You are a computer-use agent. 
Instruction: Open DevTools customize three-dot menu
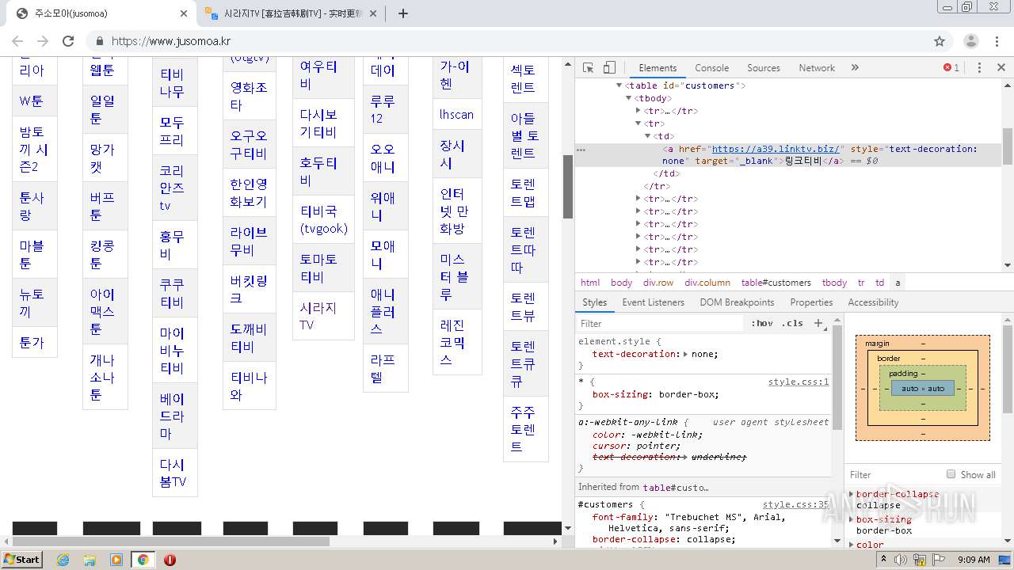click(979, 68)
